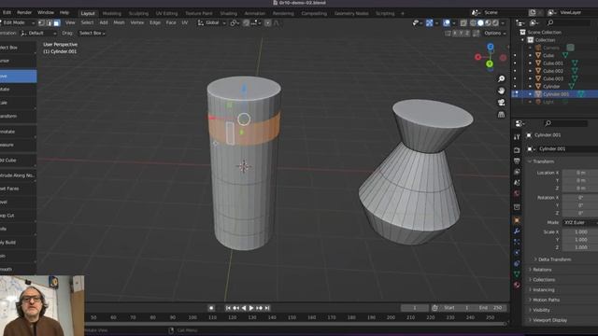Image resolution: width=598 pixels, height=336 pixels.
Task: Switch to the Modeling workspace tab
Action: click(x=112, y=13)
